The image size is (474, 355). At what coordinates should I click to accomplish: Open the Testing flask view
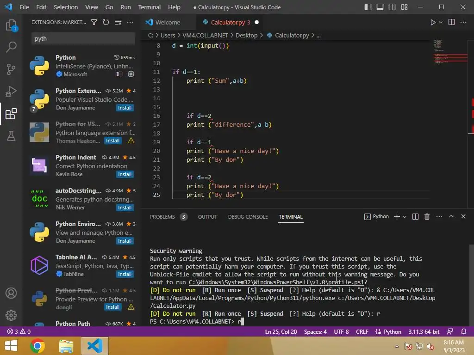click(11, 136)
